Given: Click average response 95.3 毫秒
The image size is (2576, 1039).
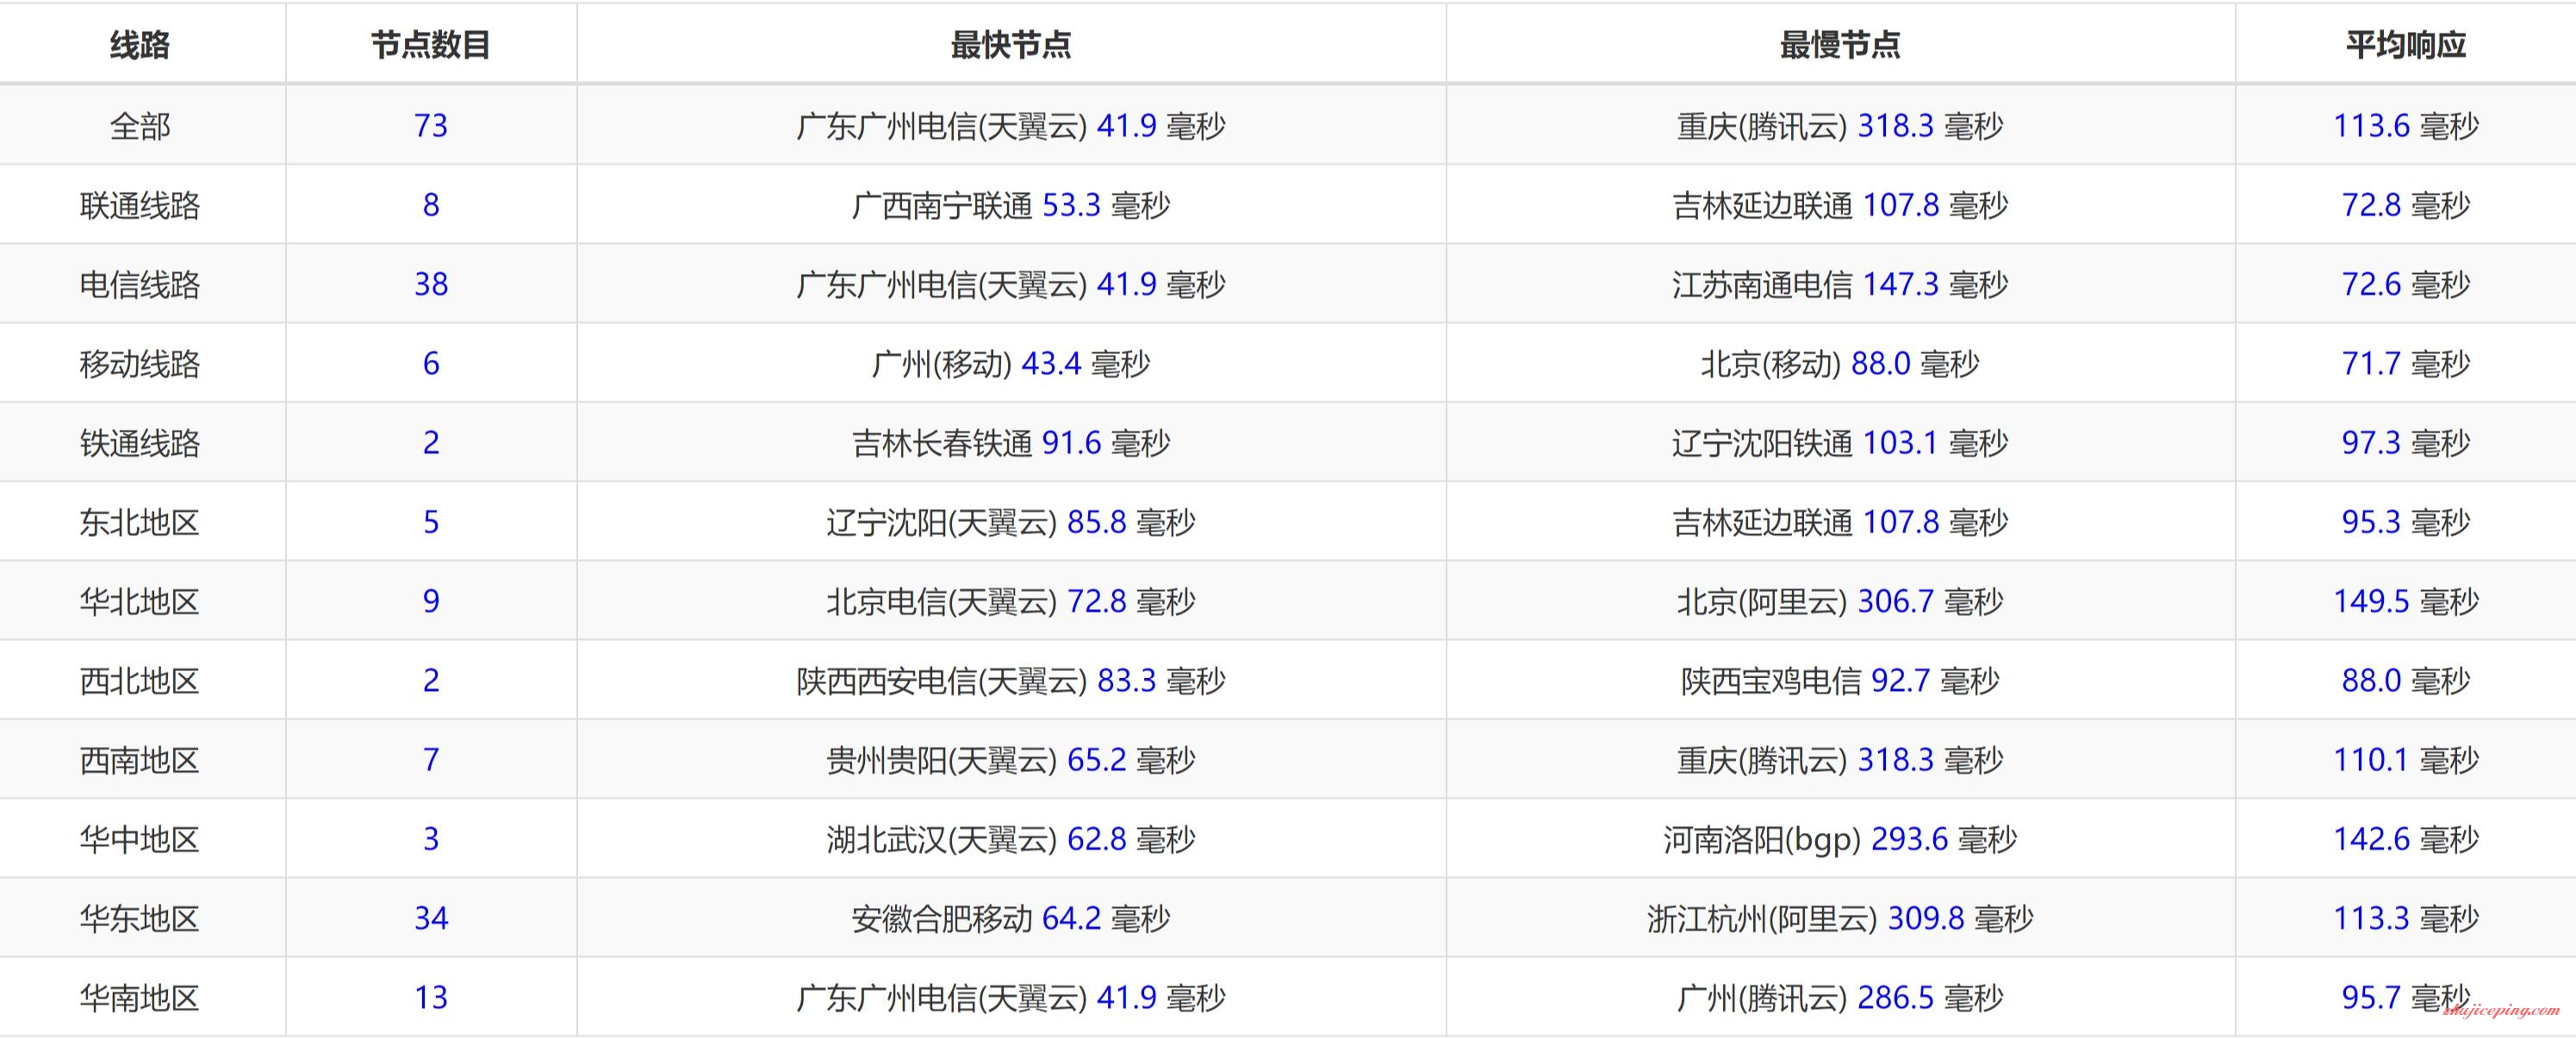Looking at the screenshot, I should (2406, 522).
